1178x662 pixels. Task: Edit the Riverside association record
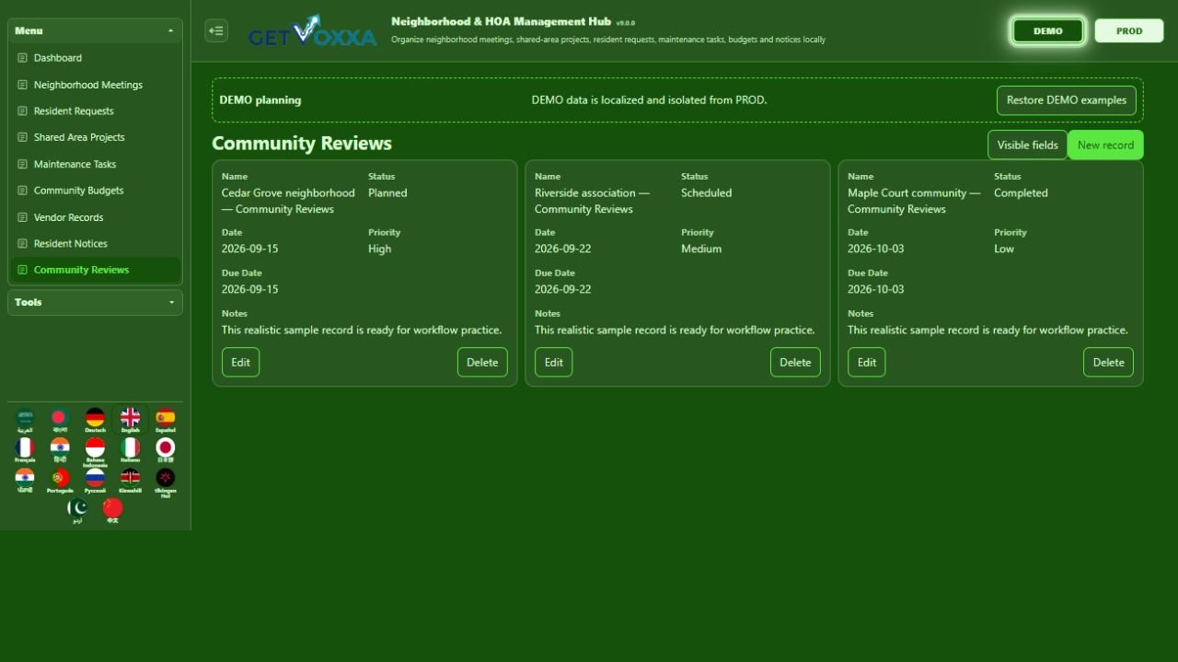coord(553,362)
